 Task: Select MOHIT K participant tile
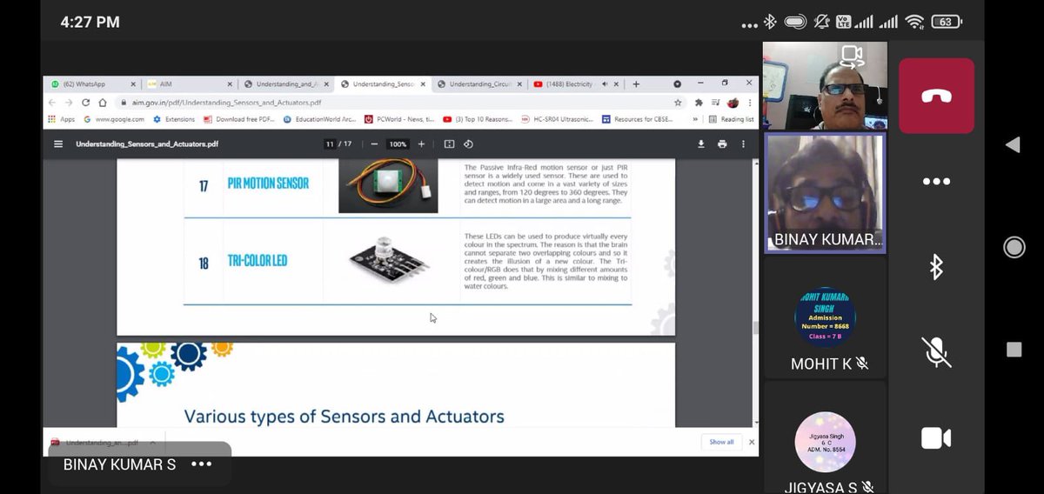825,318
